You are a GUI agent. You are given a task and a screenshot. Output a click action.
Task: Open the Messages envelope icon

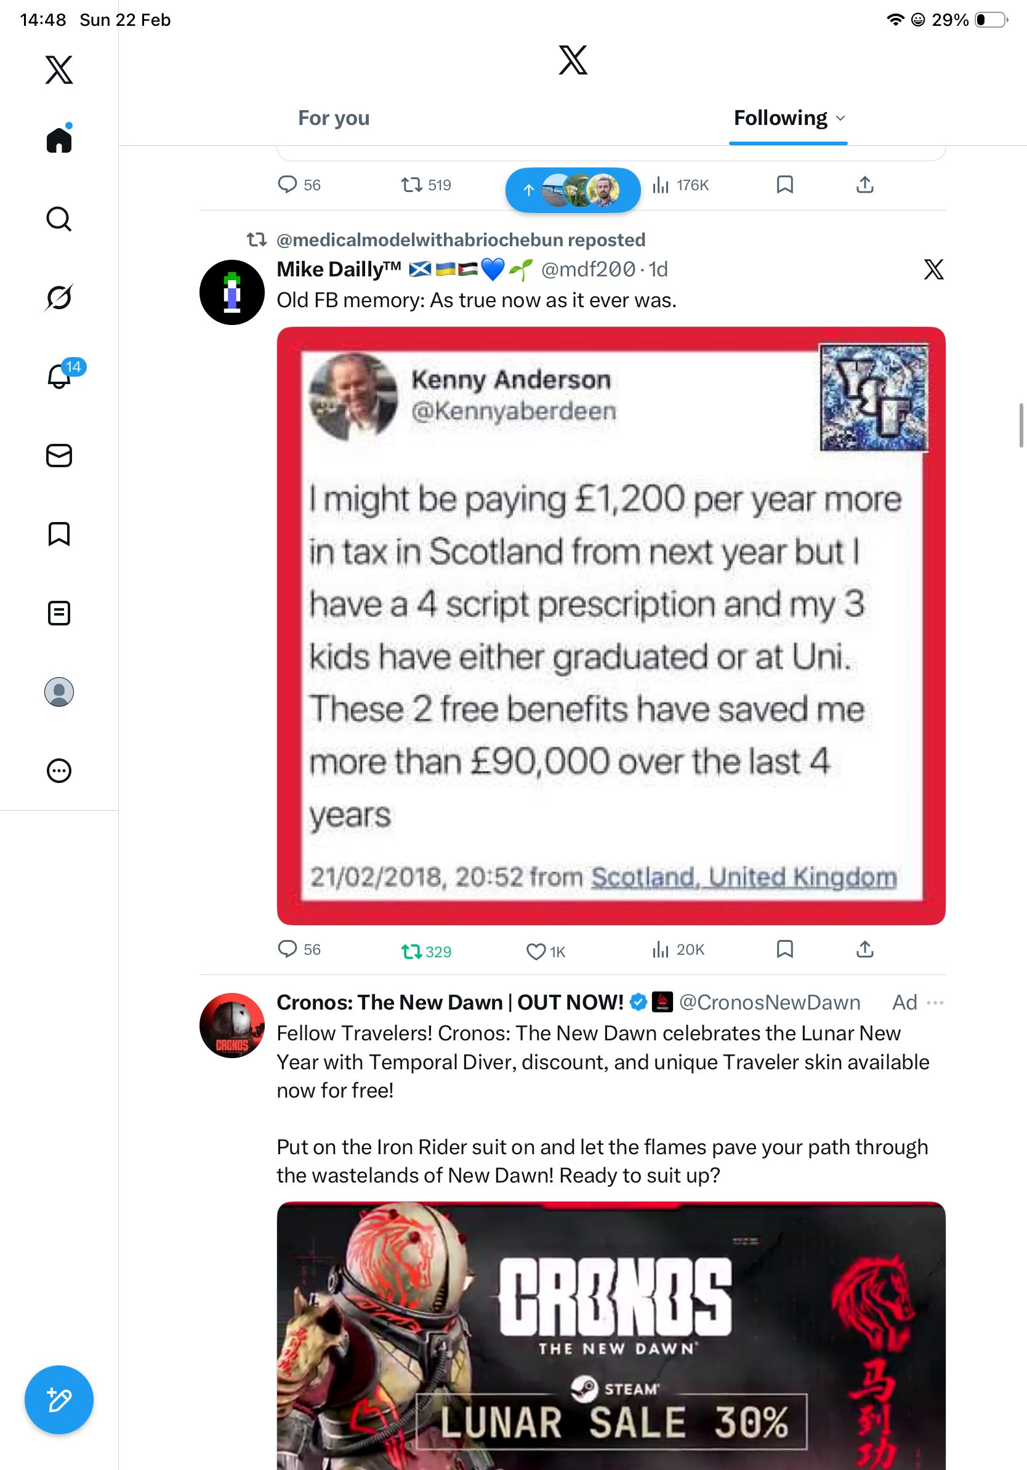59,455
